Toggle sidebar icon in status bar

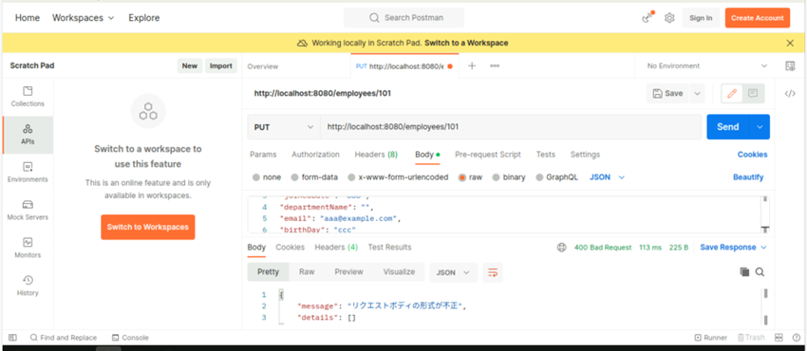point(13,338)
